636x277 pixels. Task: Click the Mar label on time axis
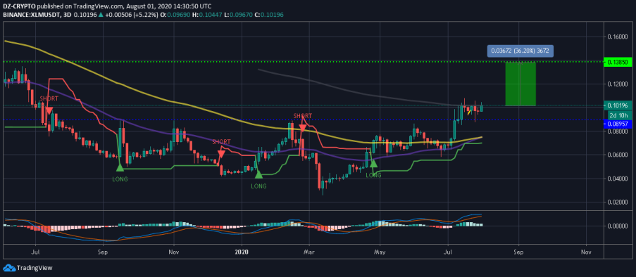pos(309,252)
